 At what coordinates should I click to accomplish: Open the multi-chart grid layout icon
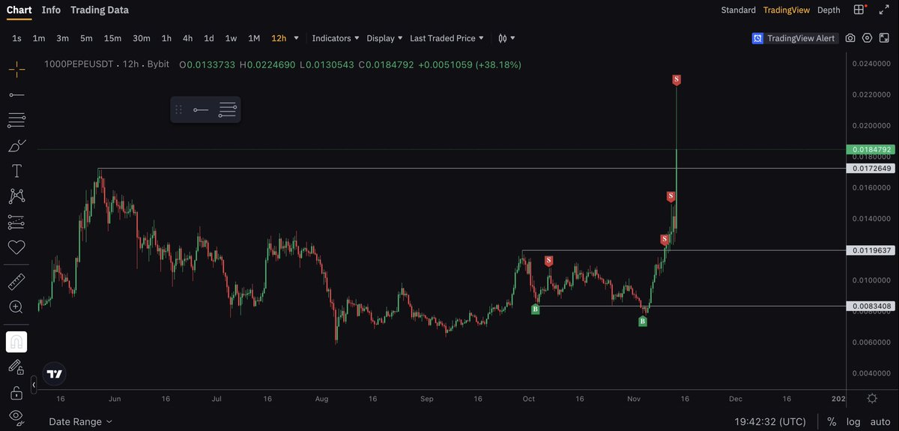pyautogui.click(x=860, y=10)
